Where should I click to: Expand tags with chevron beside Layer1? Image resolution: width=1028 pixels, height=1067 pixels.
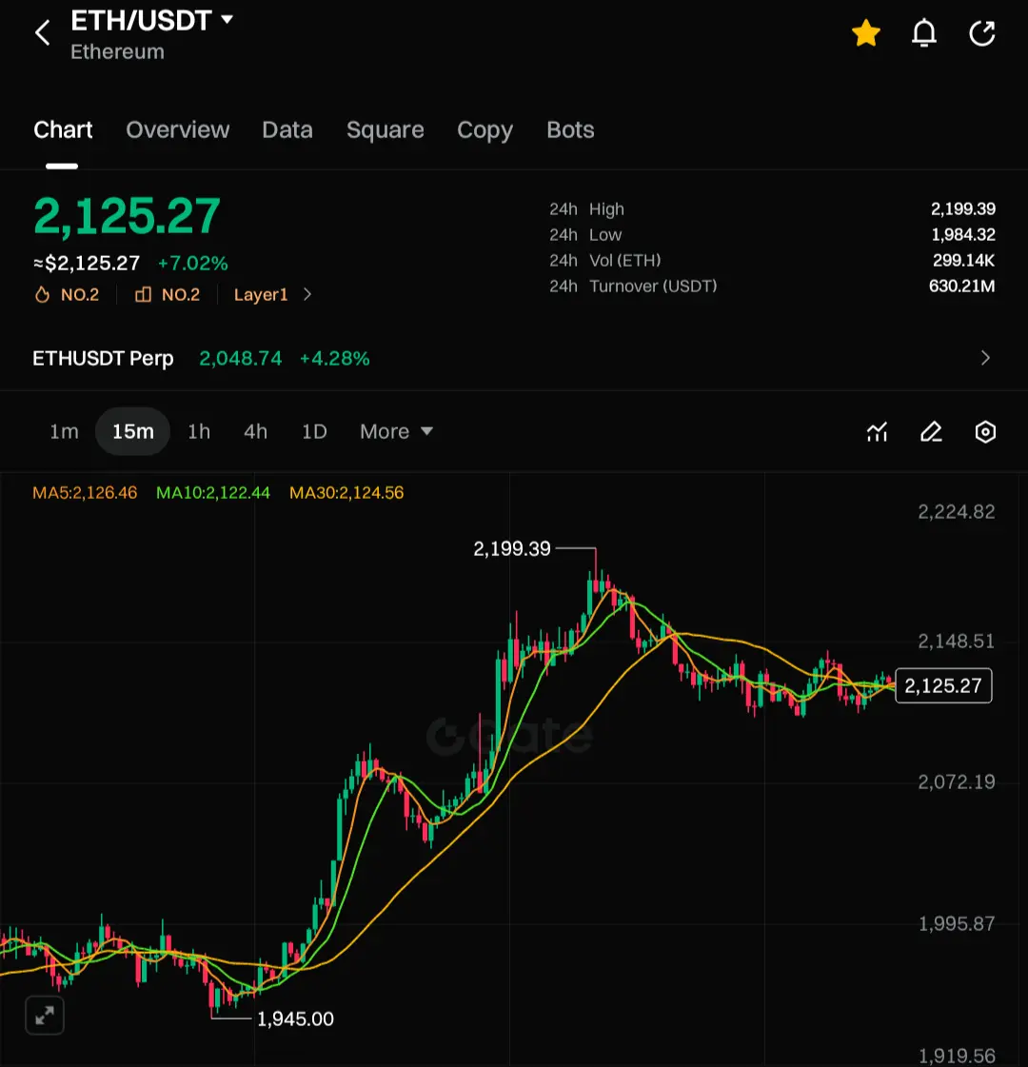point(307,295)
